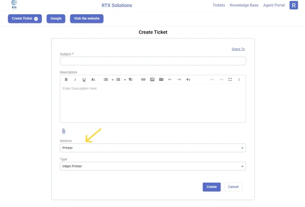
Task: Insert an image in description
Action: pos(152,79)
